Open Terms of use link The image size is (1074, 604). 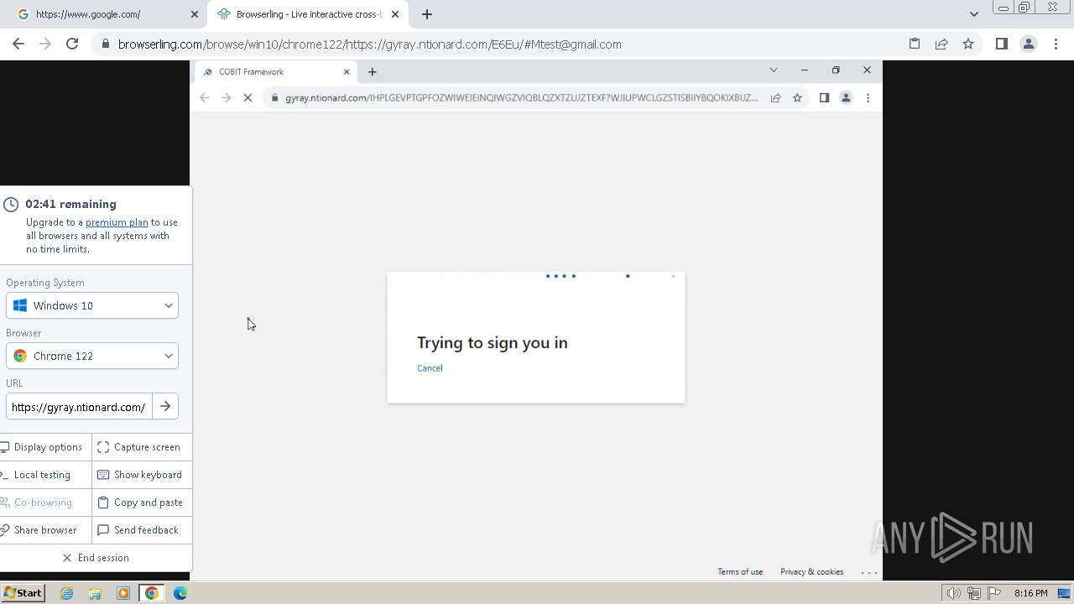click(740, 572)
